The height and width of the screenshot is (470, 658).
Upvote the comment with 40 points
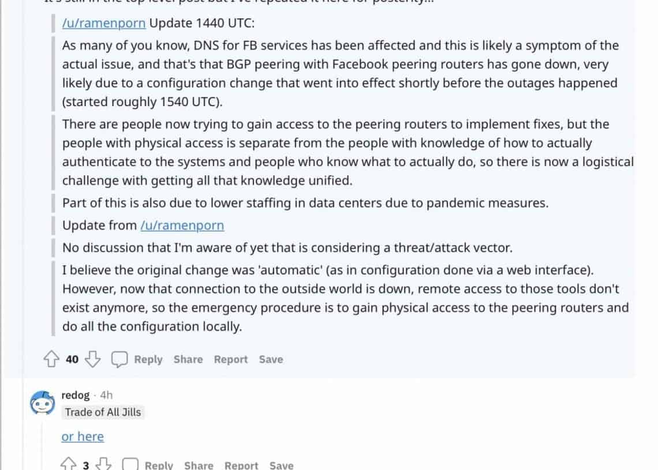[52, 359]
